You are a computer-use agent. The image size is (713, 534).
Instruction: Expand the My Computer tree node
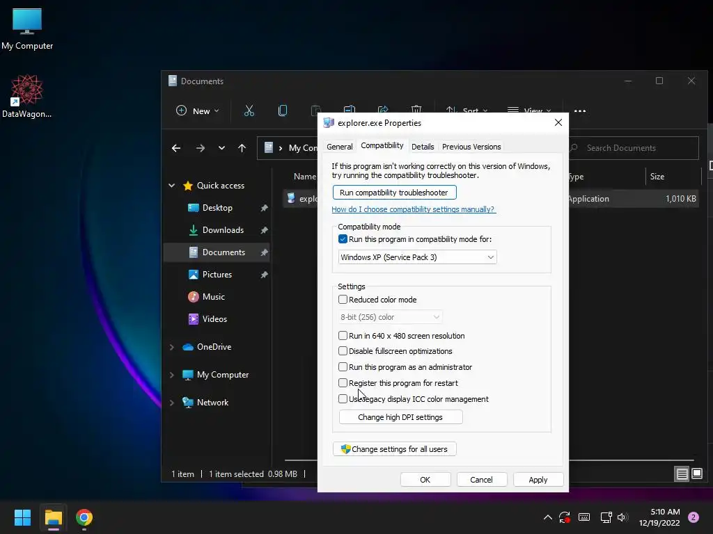click(x=172, y=375)
